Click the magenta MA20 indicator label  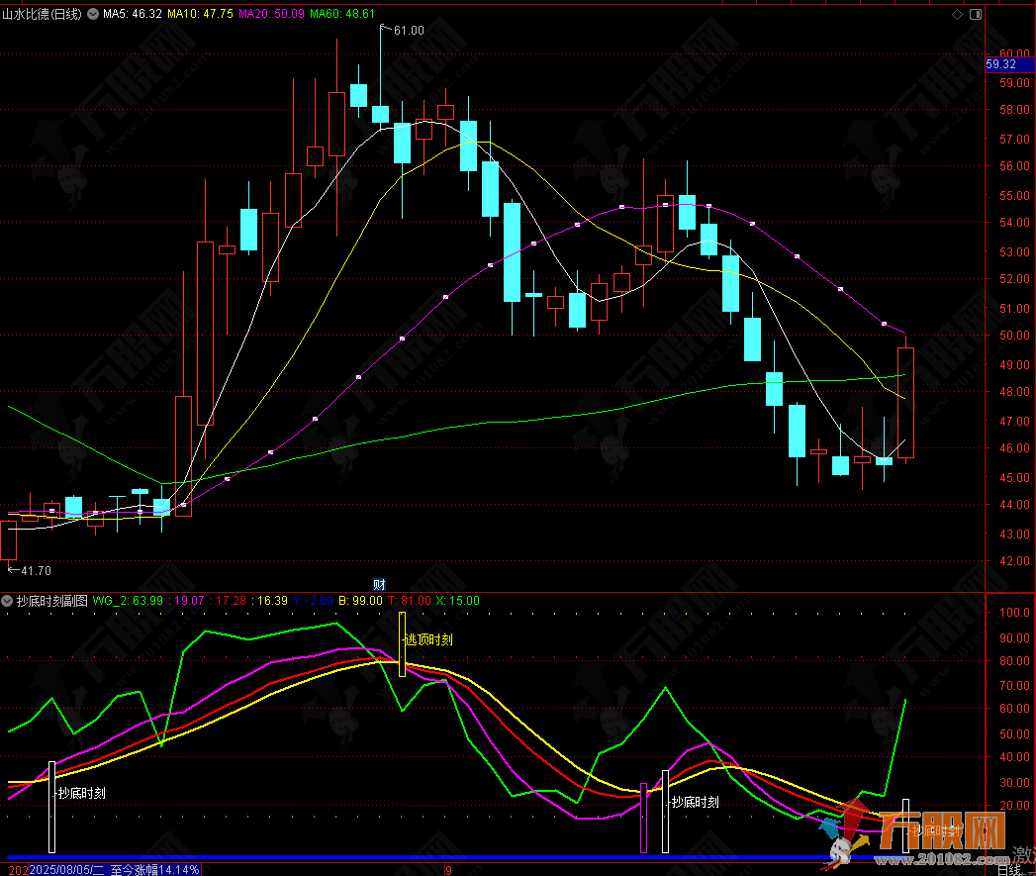(271, 15)
